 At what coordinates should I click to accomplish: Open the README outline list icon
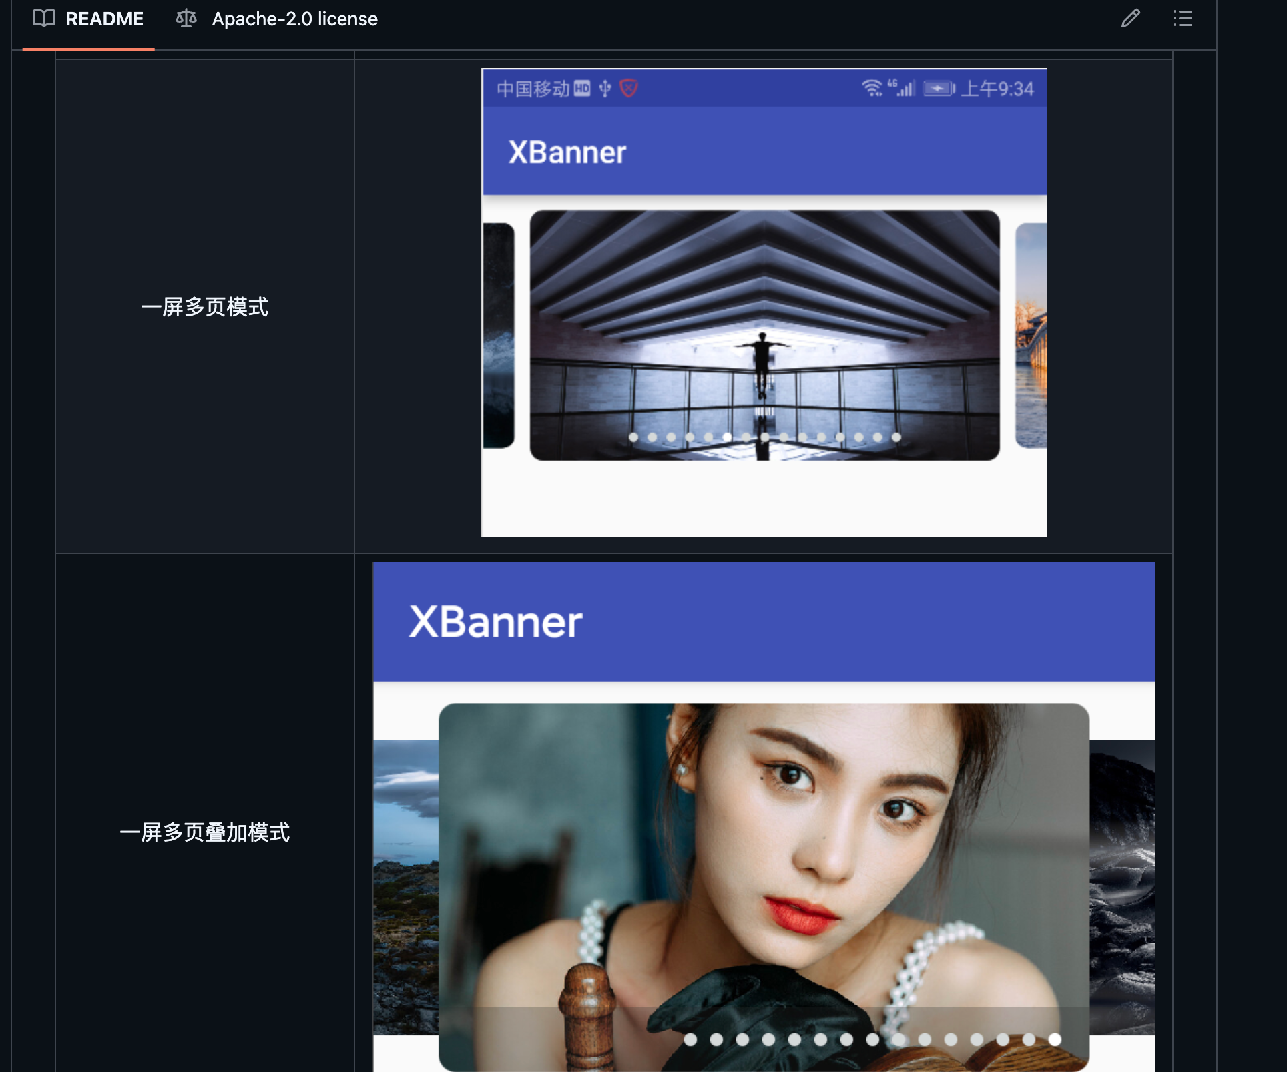coord(1182,19)
